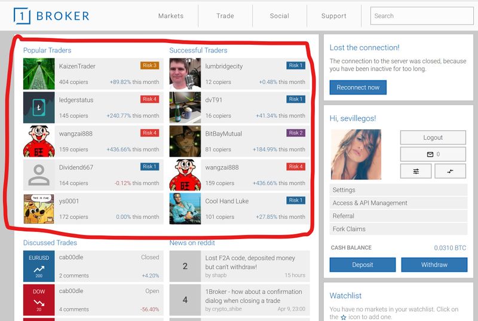Open the EURUSD trade tile icon

pyautogui.click(x=39, y=267)
